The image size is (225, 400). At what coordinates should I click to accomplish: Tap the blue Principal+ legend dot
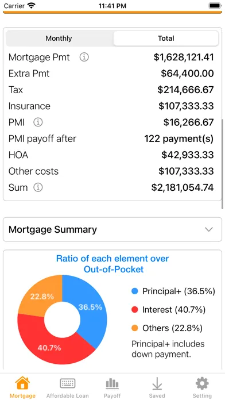click(x=135, y=291)
